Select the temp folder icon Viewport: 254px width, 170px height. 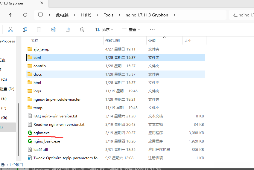coord(30,108)
